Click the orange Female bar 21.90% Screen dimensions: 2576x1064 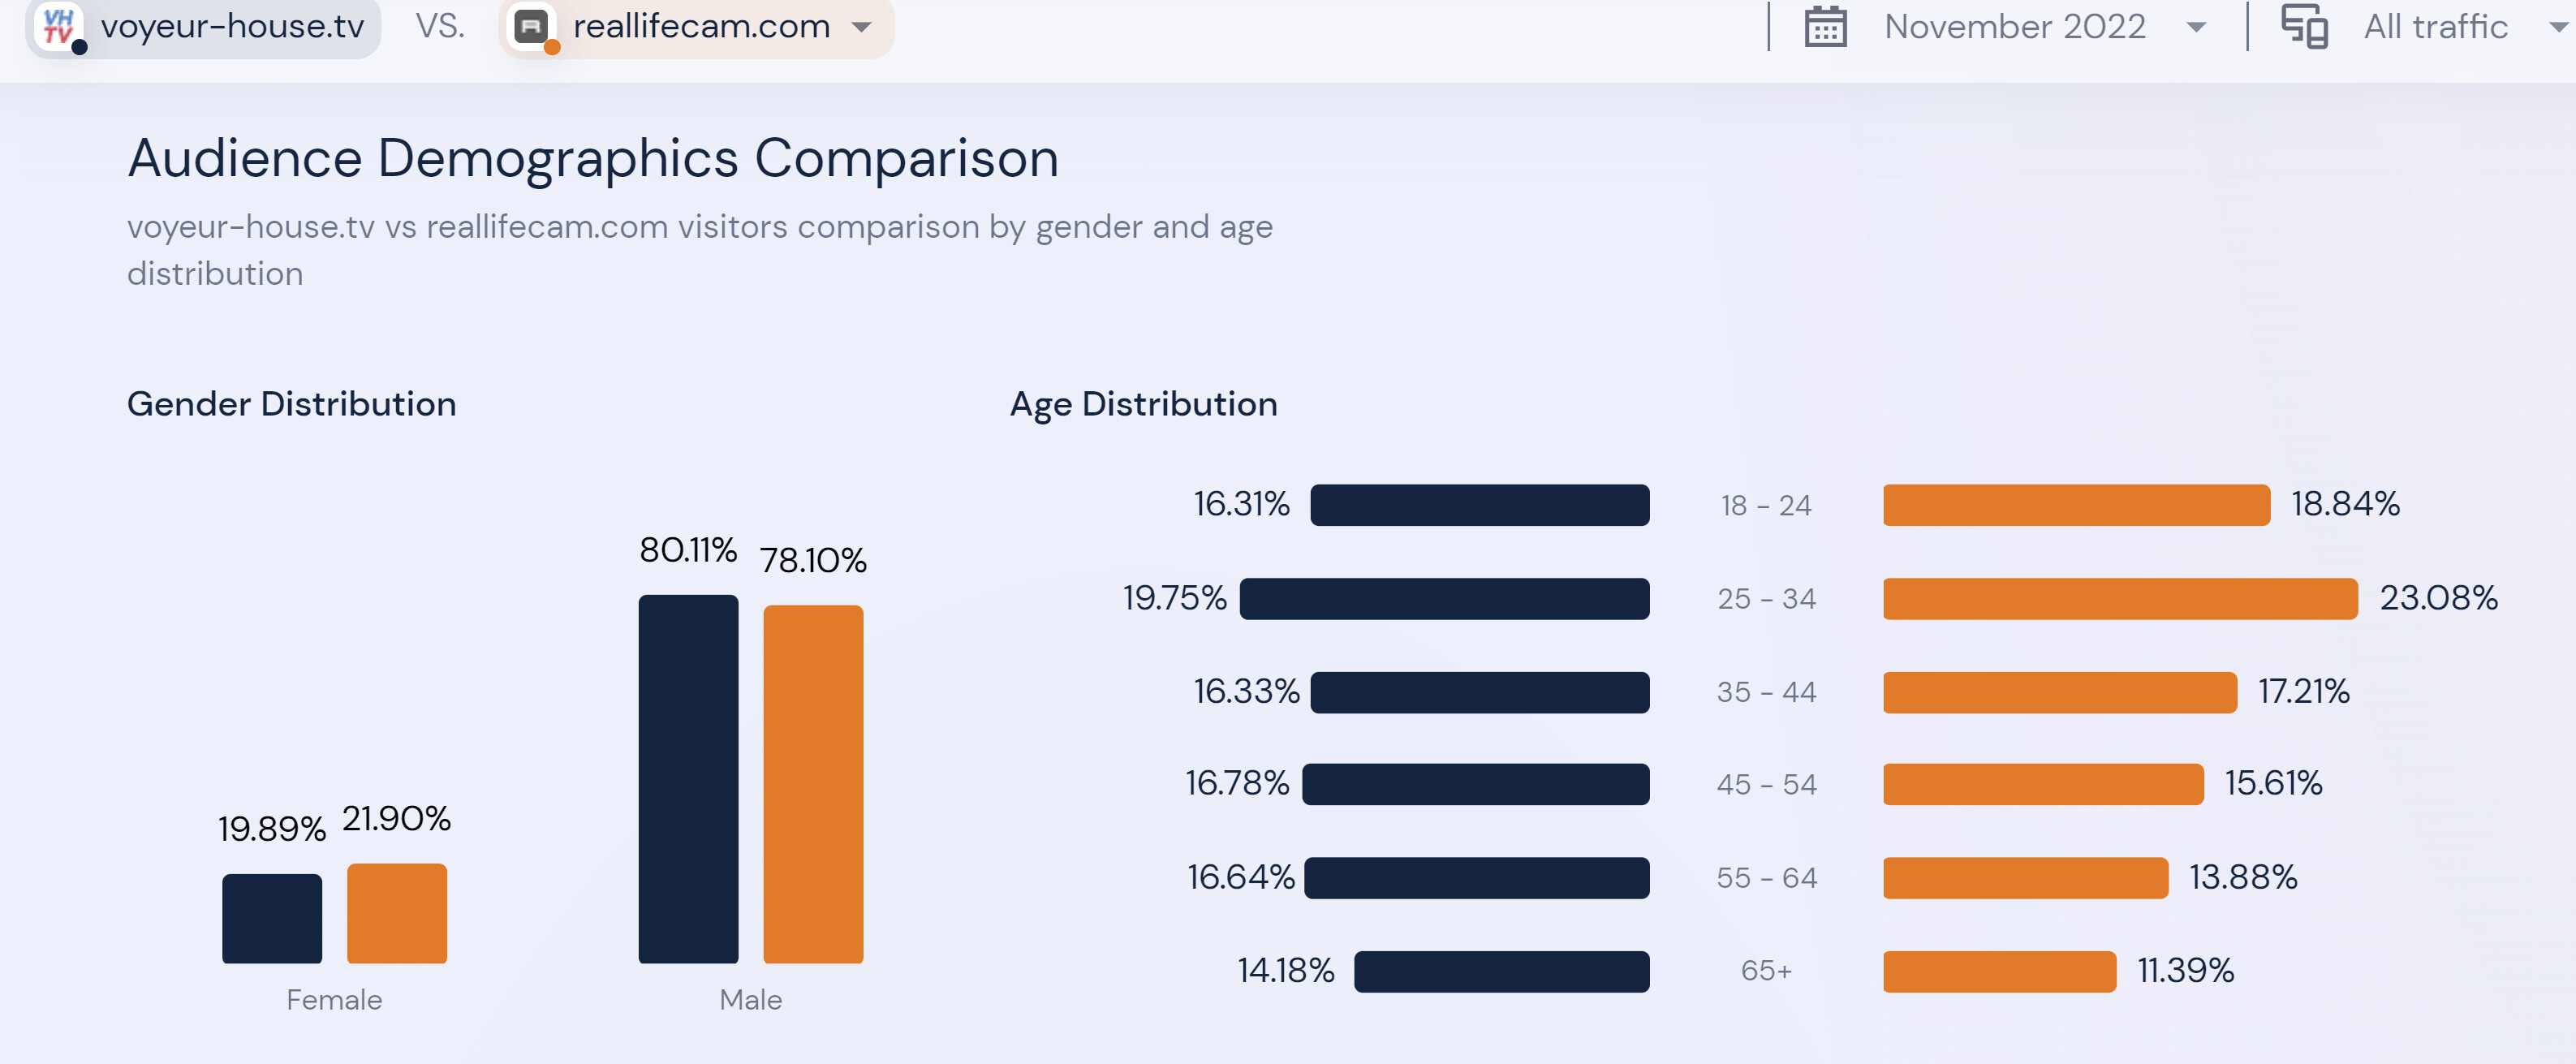click(x=396, y=913)
